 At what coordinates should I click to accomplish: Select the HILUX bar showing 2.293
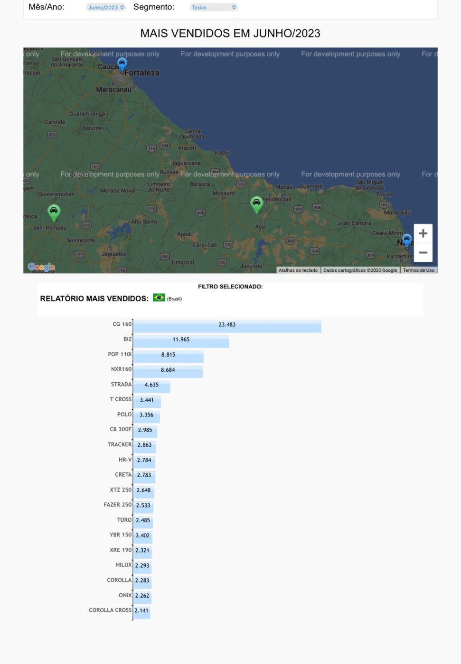[142, 567]
